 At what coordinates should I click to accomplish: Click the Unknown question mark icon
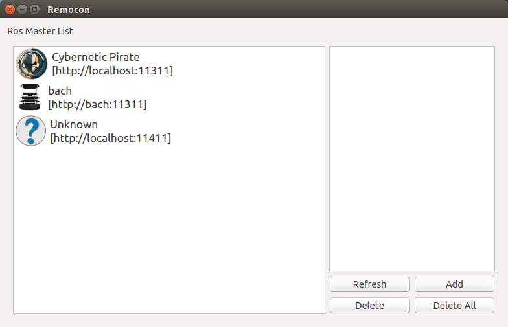[30, 131]
